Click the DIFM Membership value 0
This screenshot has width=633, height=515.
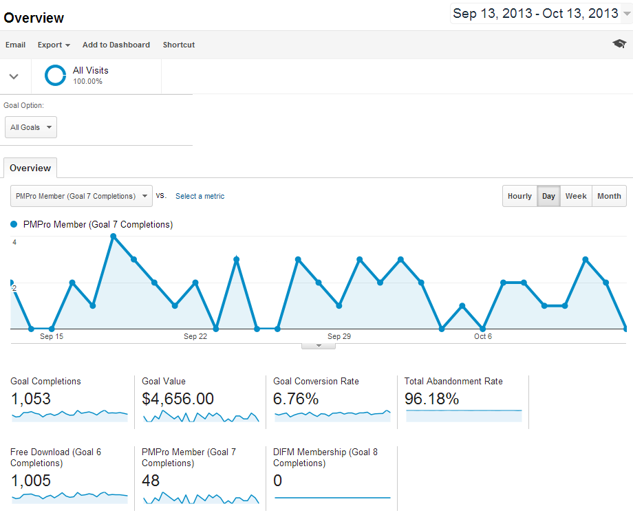coord(278,481)
